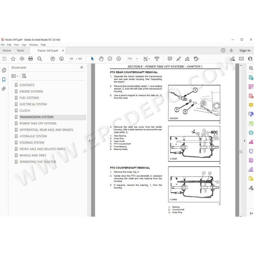254x254 pixels.
Task: Close the Bookmarks panel
Action: 82,67
